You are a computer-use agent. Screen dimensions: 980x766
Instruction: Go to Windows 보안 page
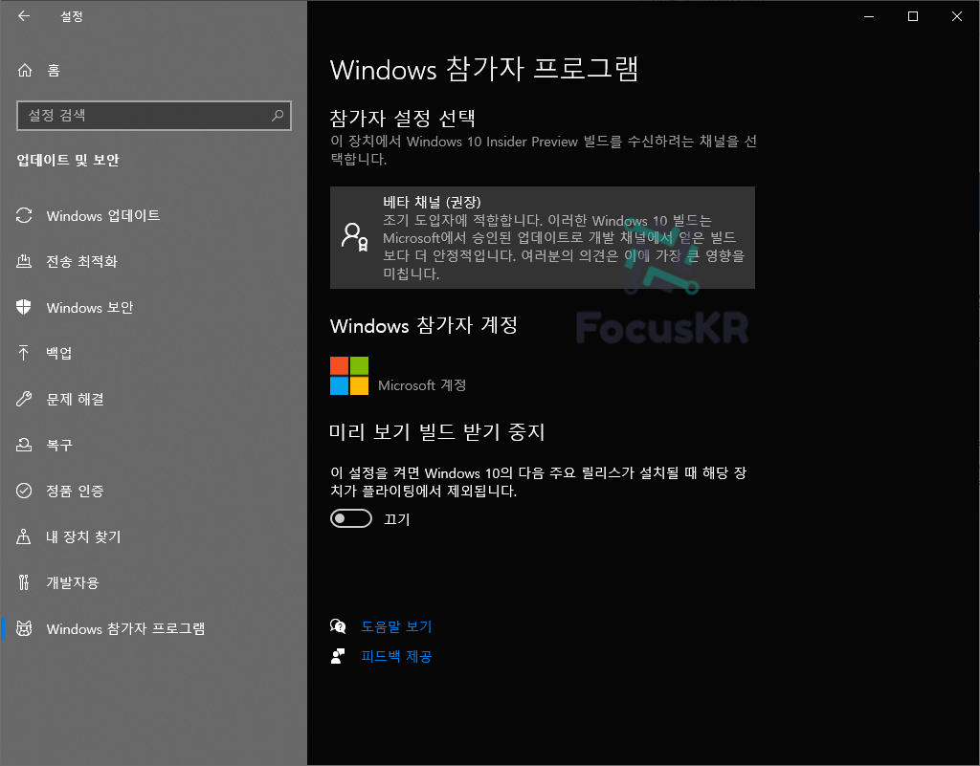click(153, 307)
